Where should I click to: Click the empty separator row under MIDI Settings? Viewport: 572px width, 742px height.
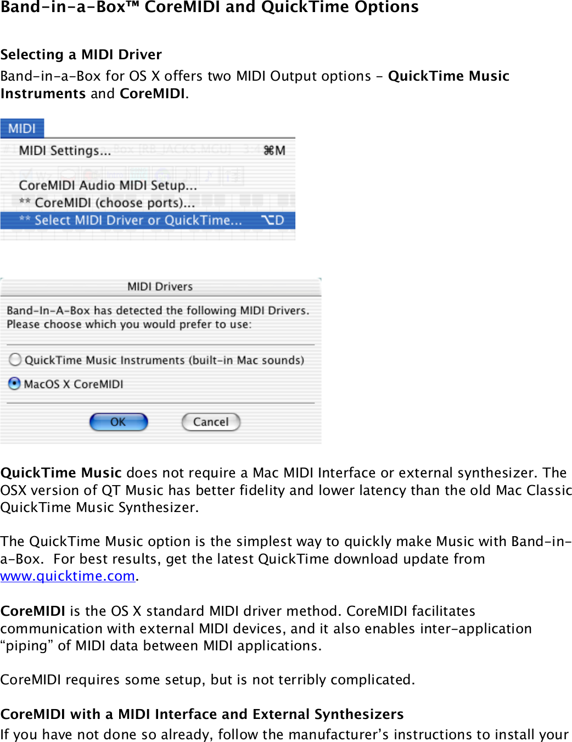tap(147, 168)
